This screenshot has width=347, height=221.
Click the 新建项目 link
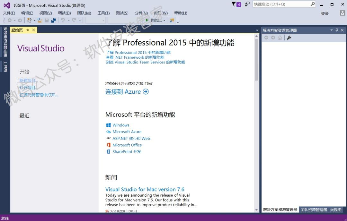point(28,81)
